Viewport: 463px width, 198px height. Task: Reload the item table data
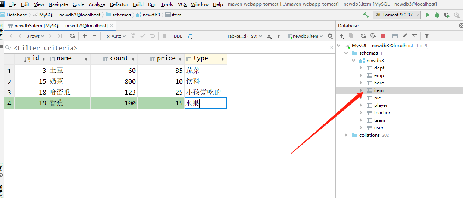coord(72,36)
